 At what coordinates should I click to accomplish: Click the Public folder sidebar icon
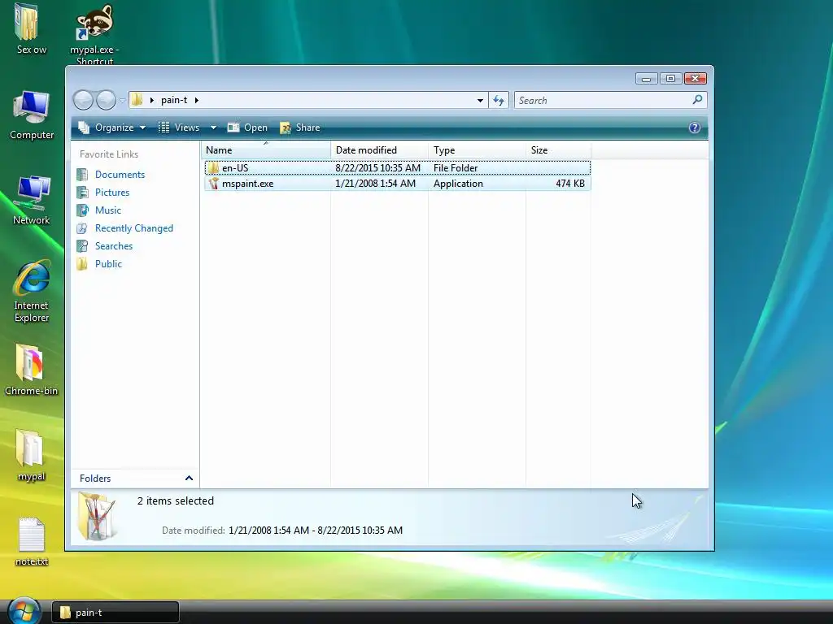tap(82, 264)
